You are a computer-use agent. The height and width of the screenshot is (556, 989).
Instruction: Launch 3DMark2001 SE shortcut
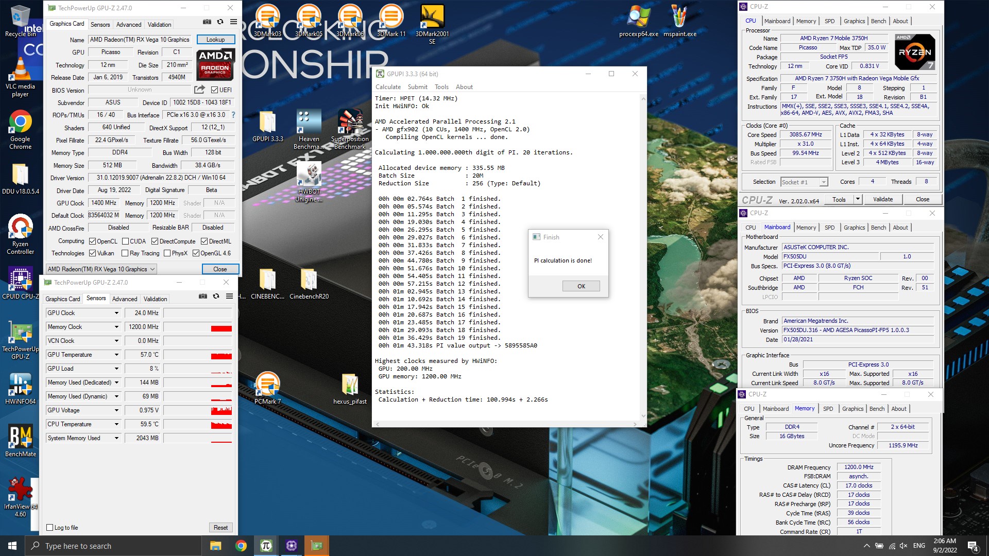432,24
